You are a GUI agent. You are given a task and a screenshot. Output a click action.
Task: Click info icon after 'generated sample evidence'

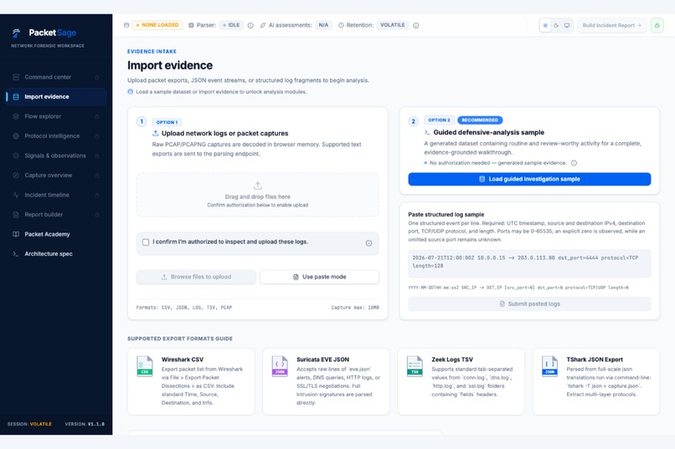point(574,163)
